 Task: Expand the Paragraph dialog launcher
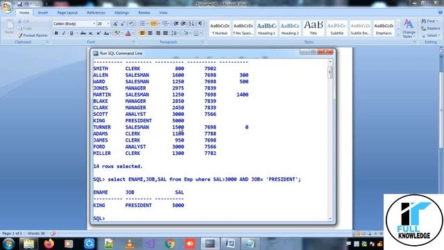tap(203, 42)
